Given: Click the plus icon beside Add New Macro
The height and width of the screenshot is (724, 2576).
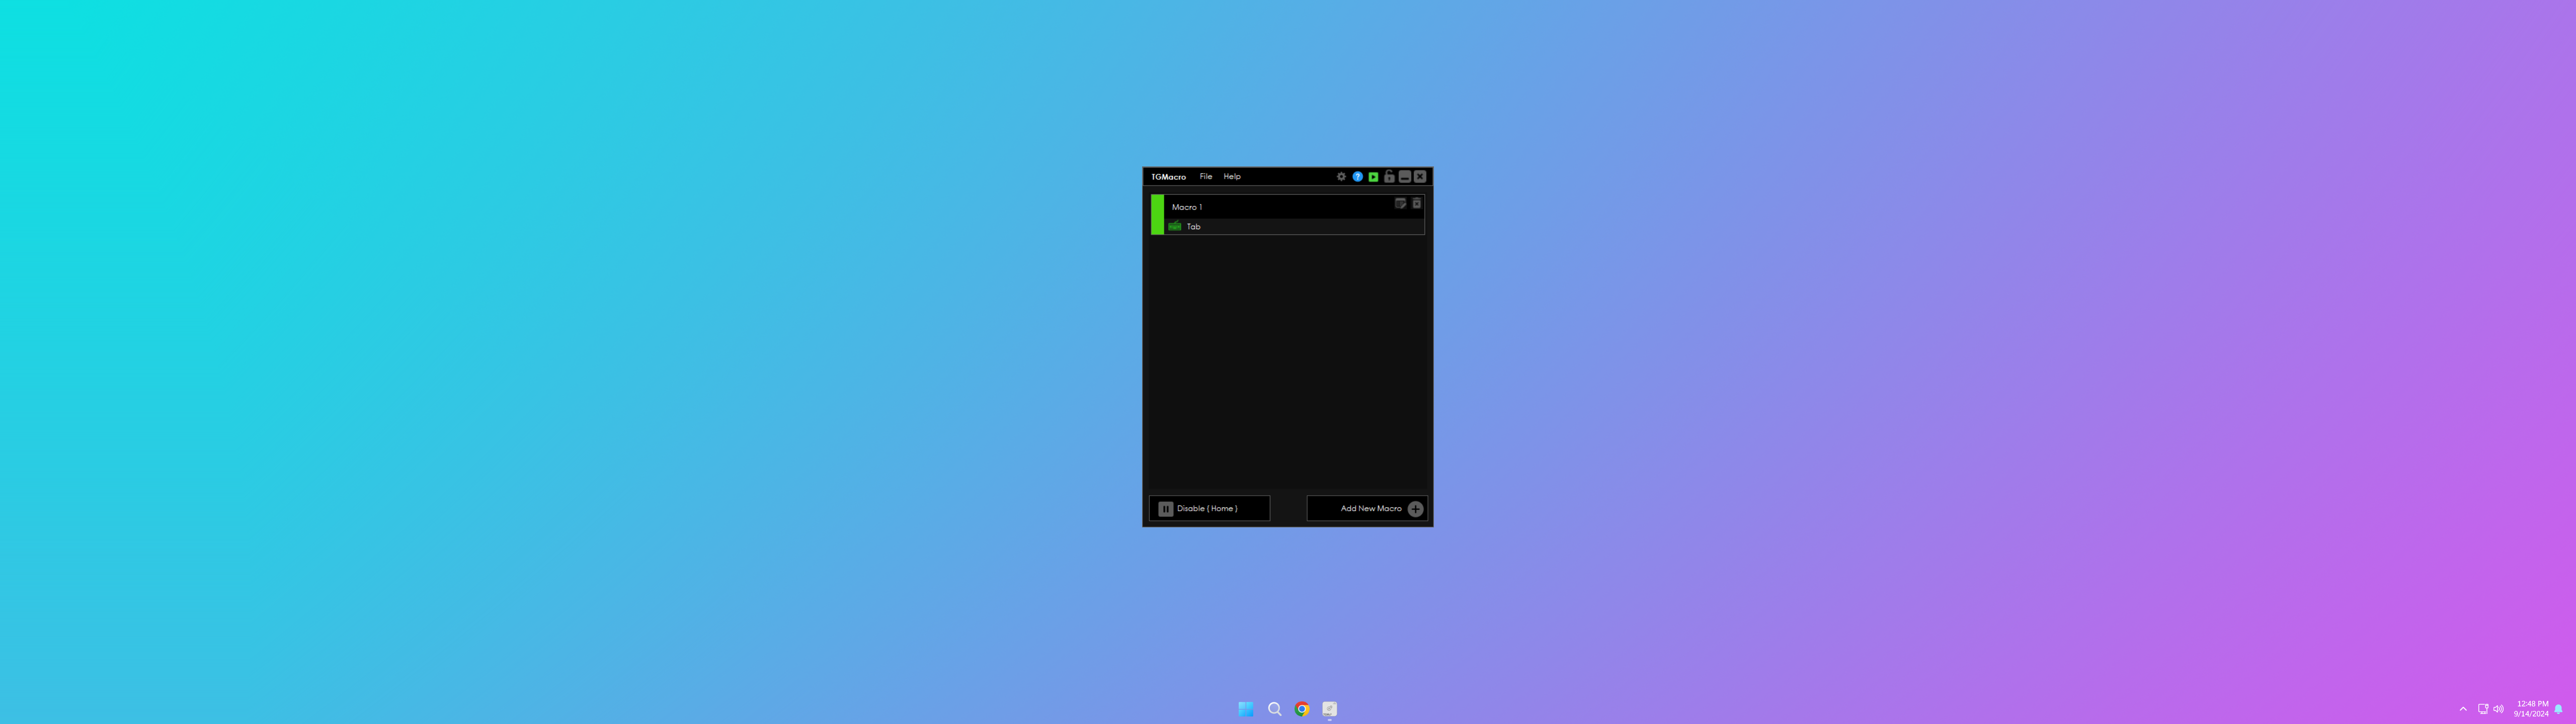Looking at the screenshot, I should pos(1415,509).
